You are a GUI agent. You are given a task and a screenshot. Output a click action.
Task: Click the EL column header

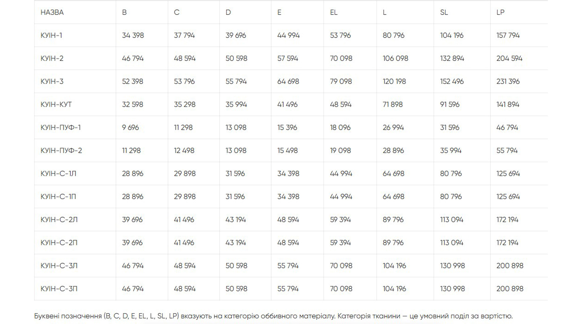pyautogui.click(x=333, y=12)
